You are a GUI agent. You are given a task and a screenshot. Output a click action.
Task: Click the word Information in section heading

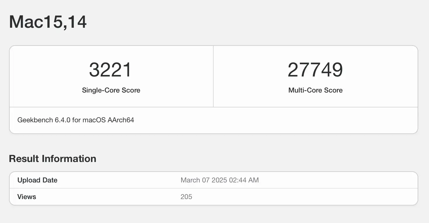point(69,159)
